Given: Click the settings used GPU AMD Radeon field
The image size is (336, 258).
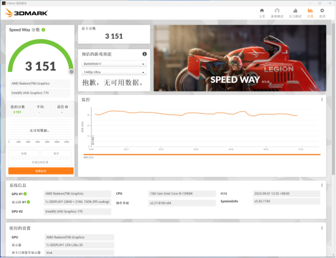Looking at the screenshot, I should 79,237.
